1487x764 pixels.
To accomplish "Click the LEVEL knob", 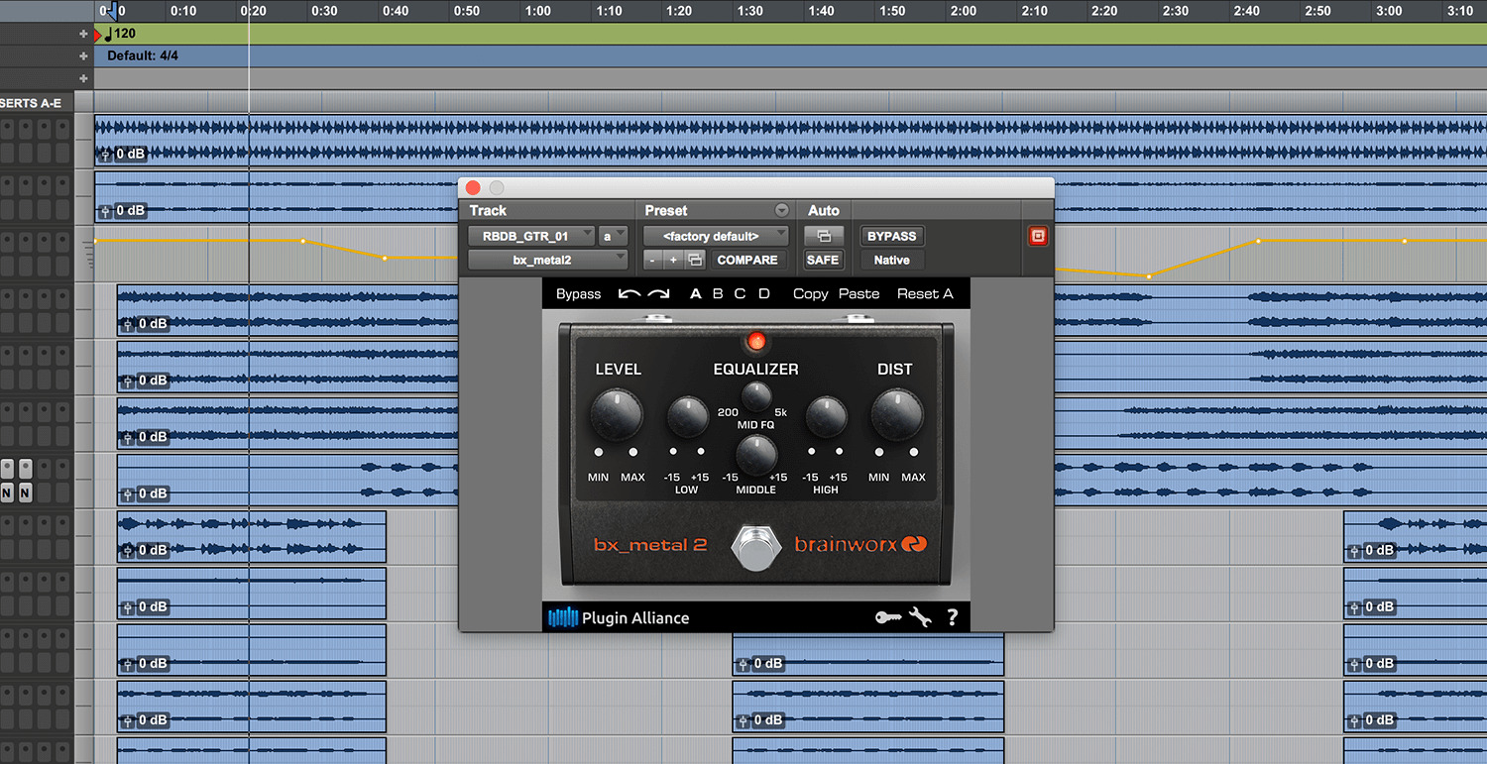I will coord(616,414).
